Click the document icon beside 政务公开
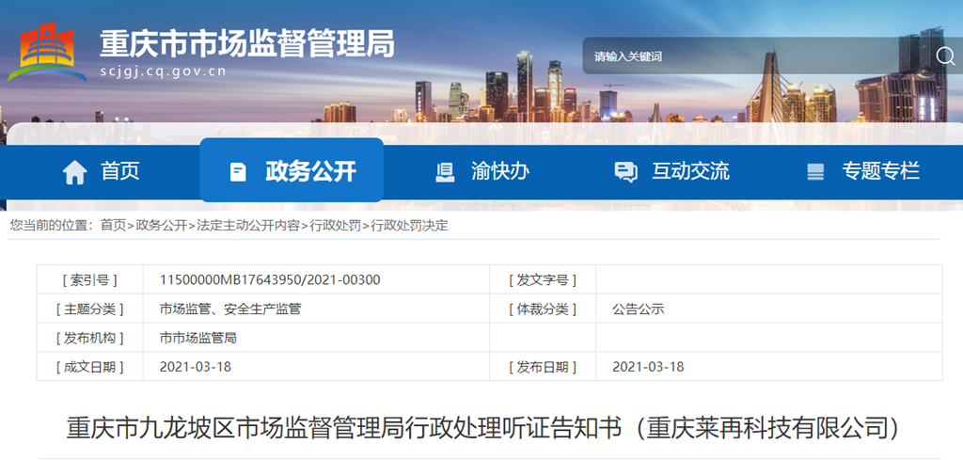 tap(238, 172)
